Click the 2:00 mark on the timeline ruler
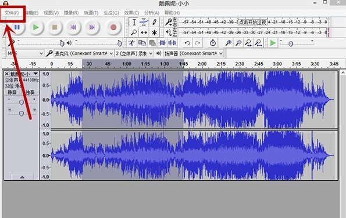Screen dimensions: 346x218 pyautogui.click(x=202, y=64)
